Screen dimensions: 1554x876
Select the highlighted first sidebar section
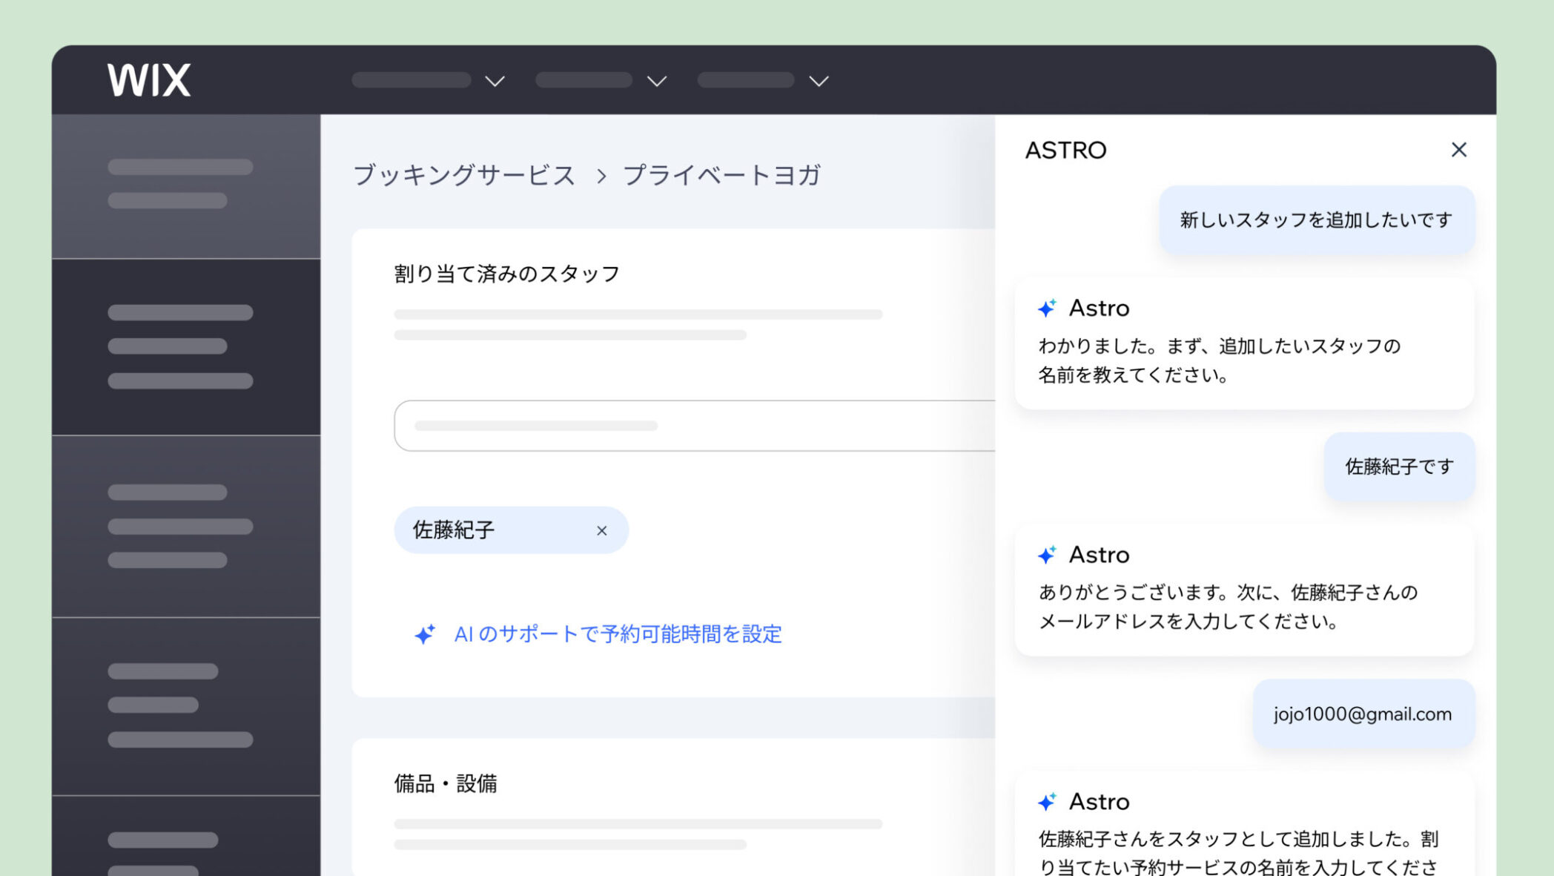186,186
